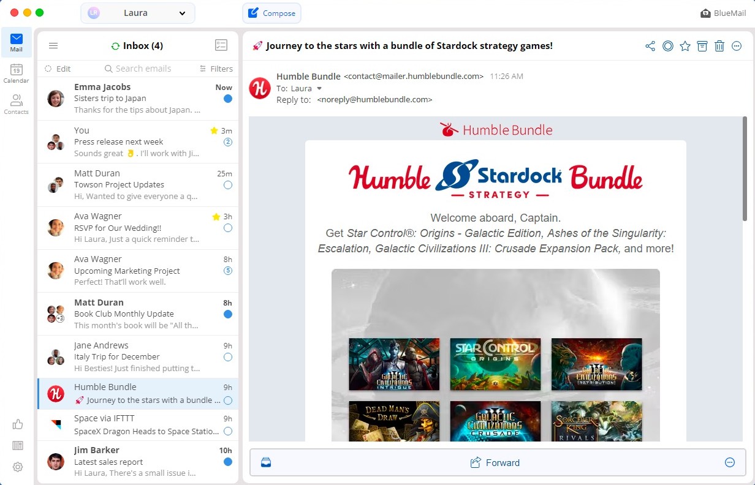The image size is (755, 485).
Task: Toggle unread dot on Latest sales report
Action: (228, 462)
